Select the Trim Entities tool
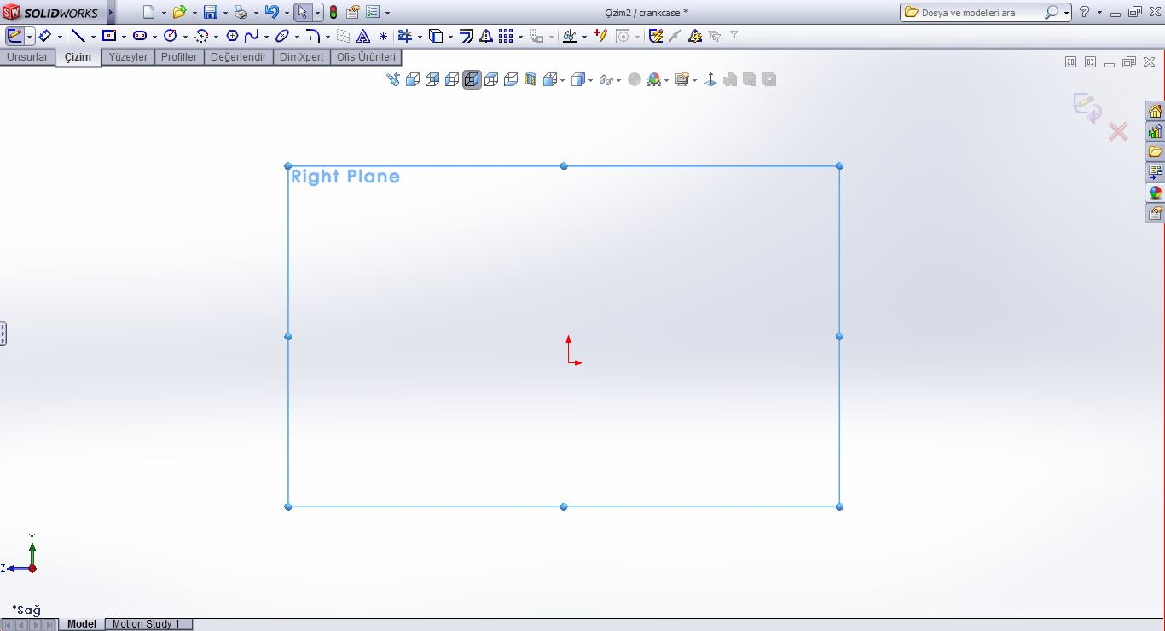This screenshot has width=1165, height=631. pos(405,36)
